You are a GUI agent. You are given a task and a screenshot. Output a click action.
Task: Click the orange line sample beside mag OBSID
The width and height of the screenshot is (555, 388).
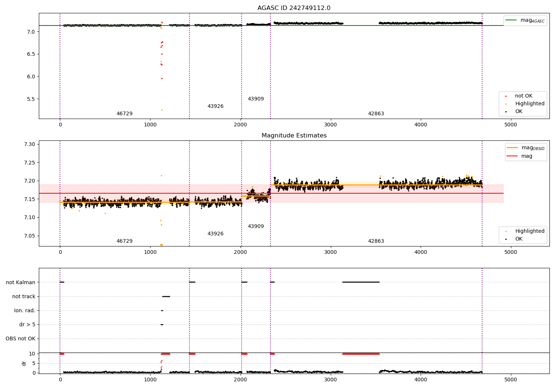click(512, 148)
